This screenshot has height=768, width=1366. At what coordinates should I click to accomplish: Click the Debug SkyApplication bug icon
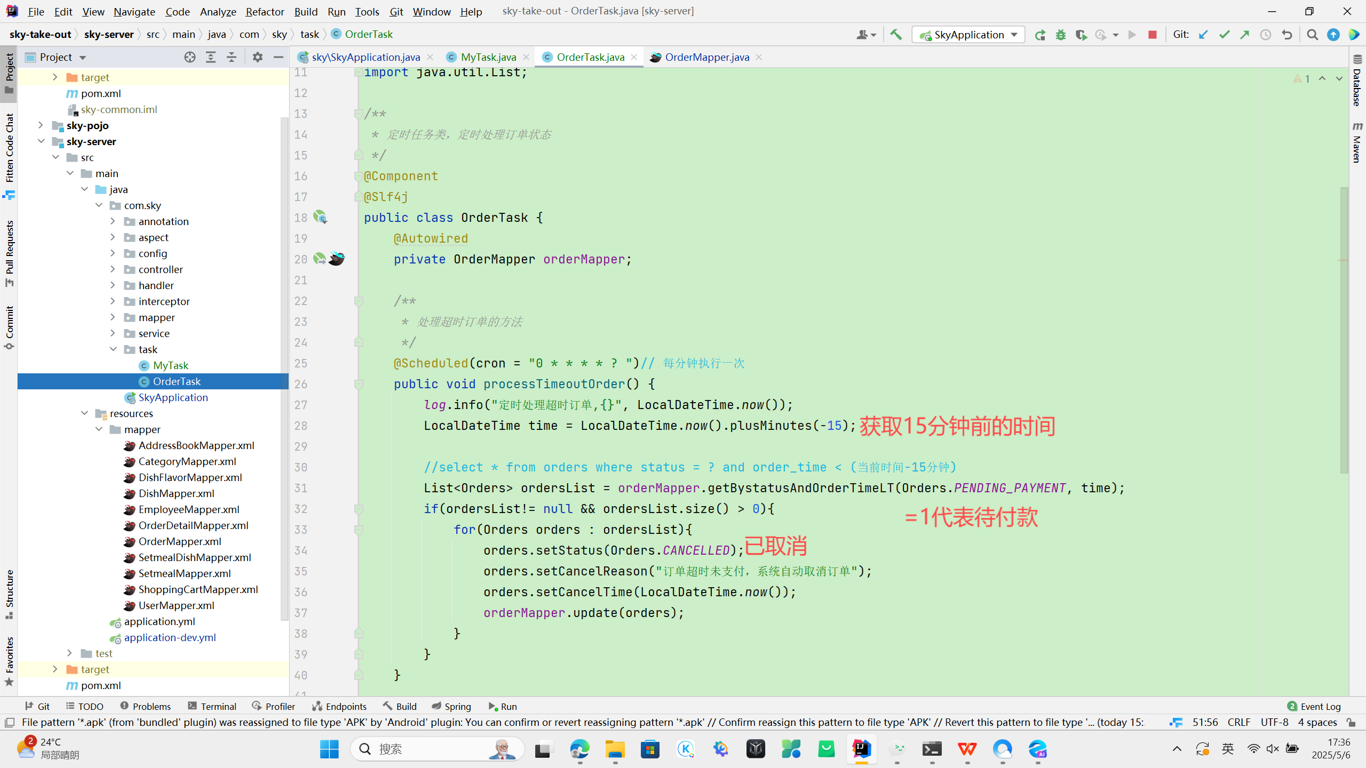pyautogui.click(x=1060, y=35)
